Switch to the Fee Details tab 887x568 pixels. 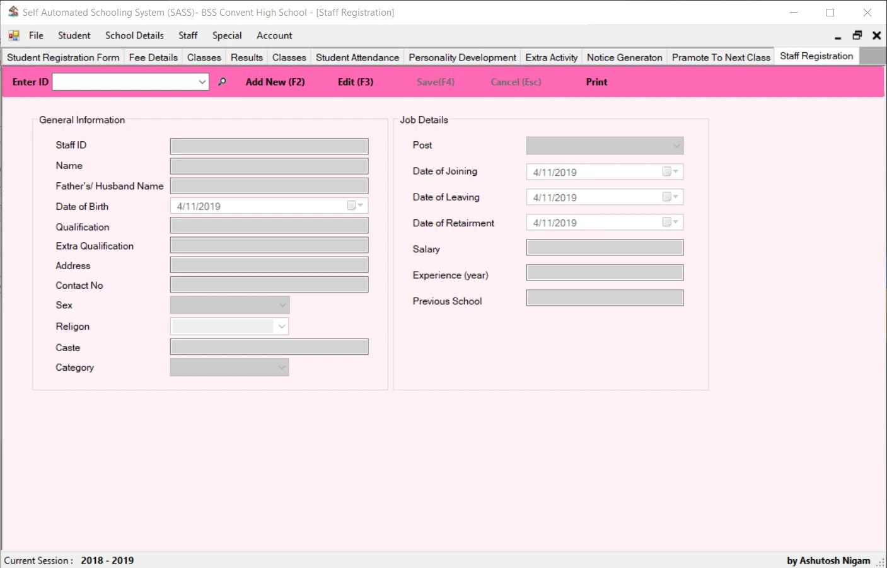coord(153,57)
